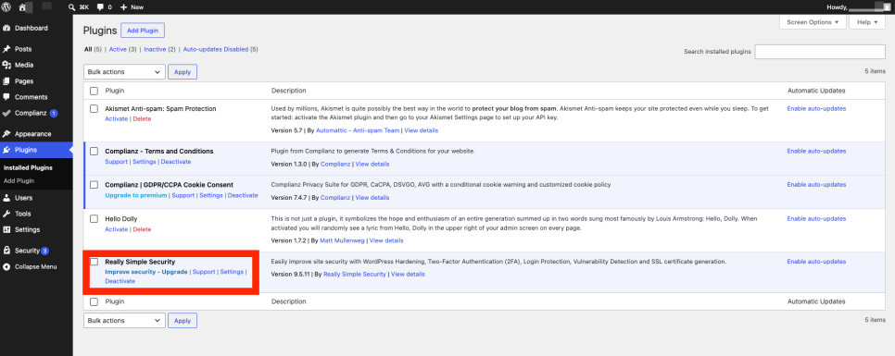Enable auto-updates for Hello Dolly
This screenshot has height=356, width=895.
pyautogui.click(x=816, y=219)
